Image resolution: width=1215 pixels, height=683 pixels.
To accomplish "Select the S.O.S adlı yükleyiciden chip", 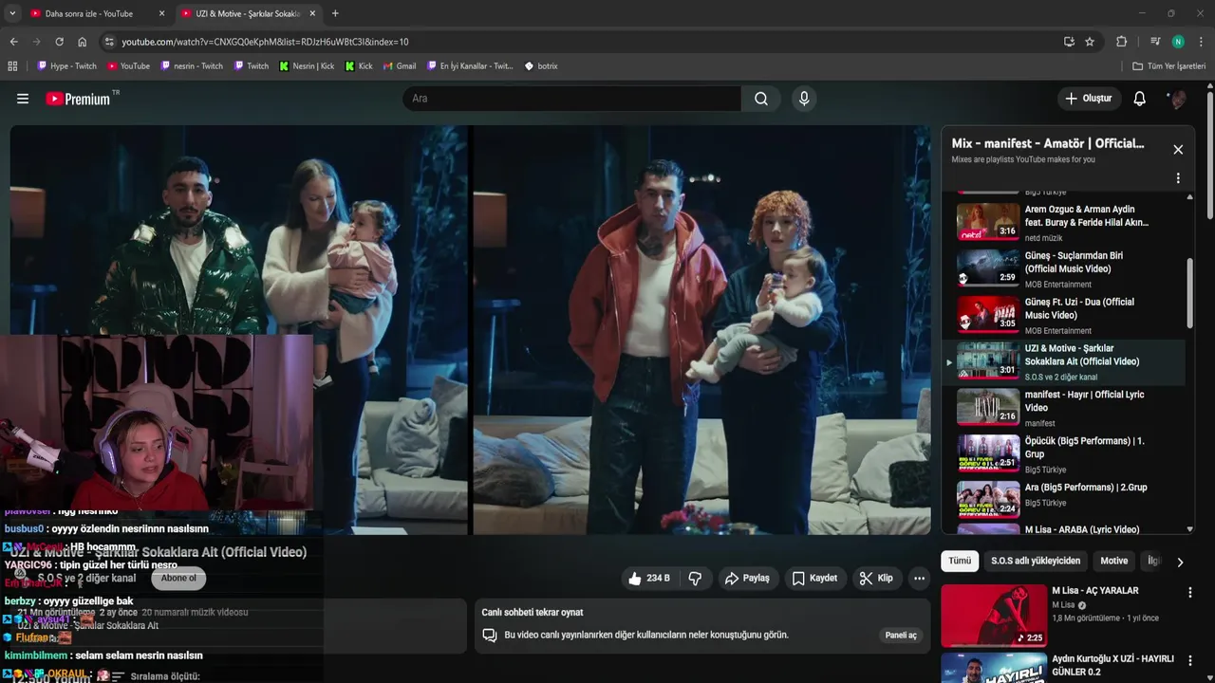I will tap(1036, 561).
